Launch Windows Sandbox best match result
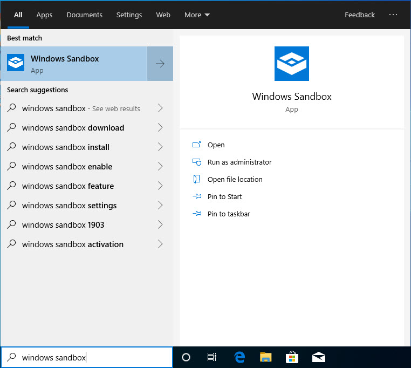 click(x=74, y=64)
